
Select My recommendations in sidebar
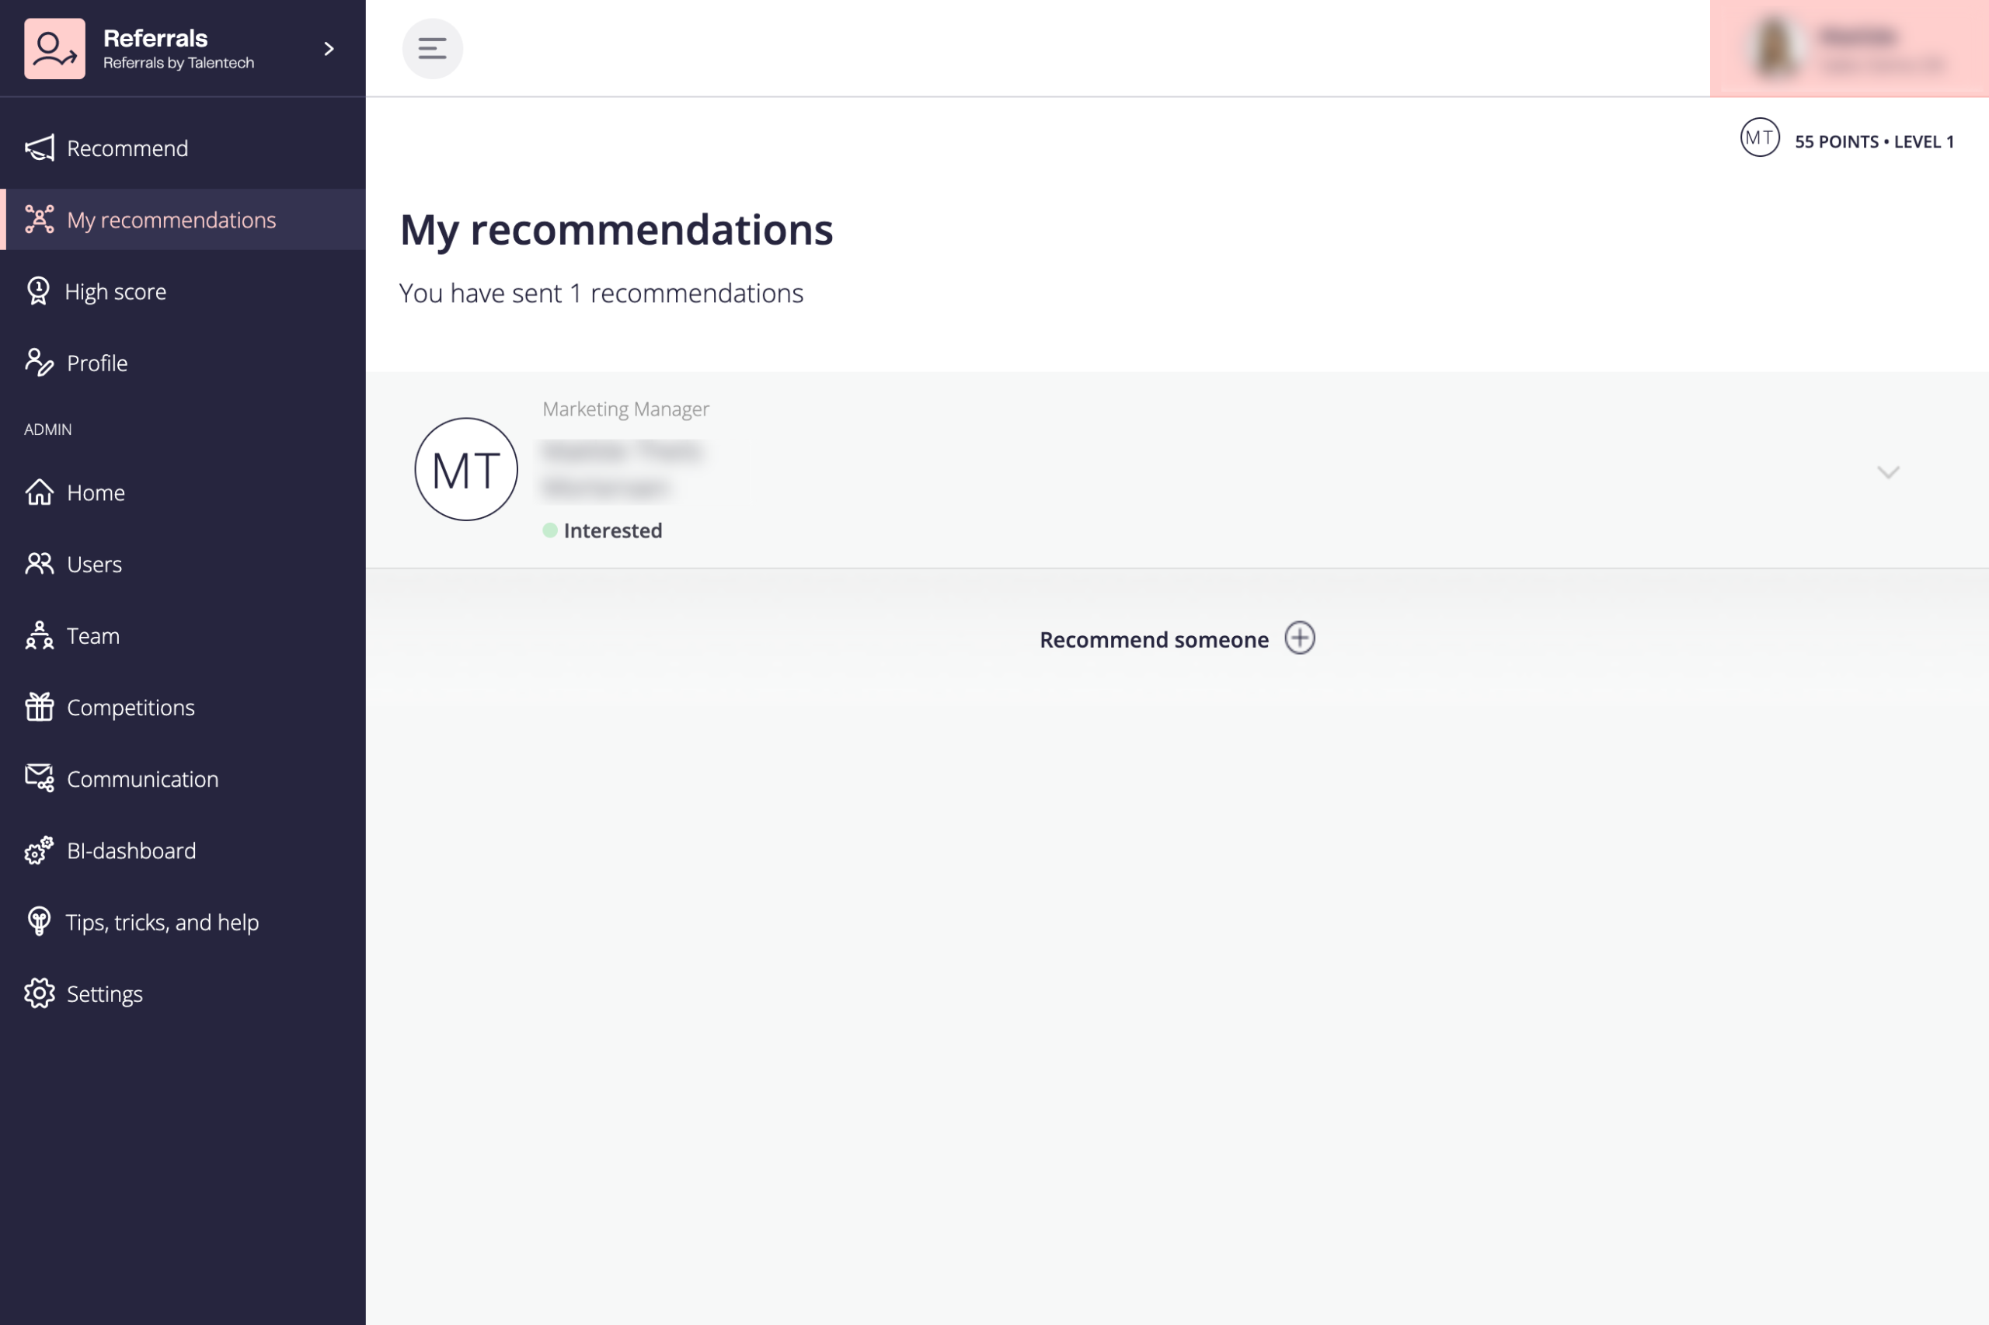pyautogui.click(x=171, y=220)
